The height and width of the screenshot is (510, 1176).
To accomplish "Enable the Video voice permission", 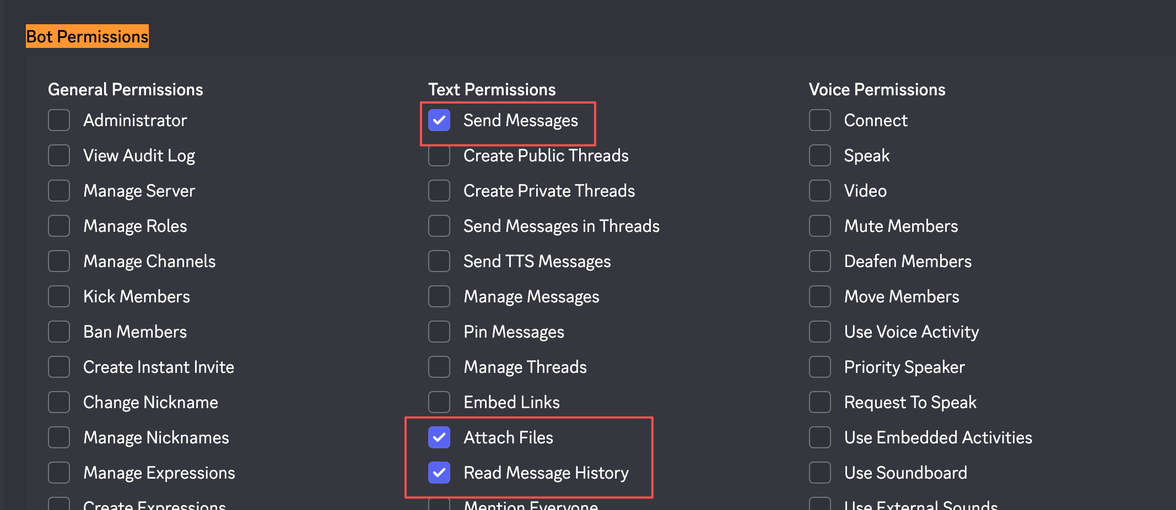I will [819, 191].
